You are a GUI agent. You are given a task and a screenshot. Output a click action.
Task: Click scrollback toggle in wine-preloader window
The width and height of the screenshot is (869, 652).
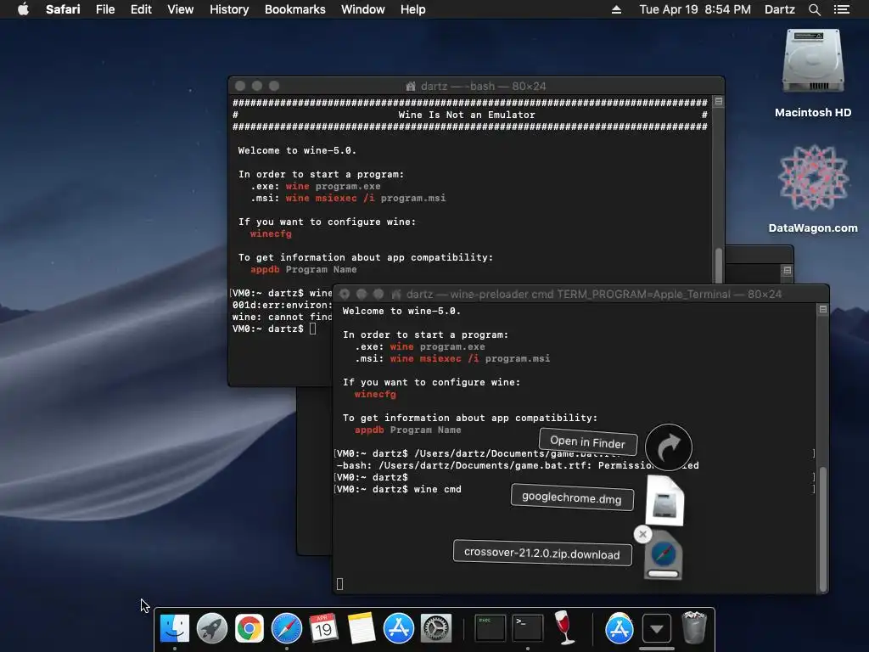(x=823, y=309)
